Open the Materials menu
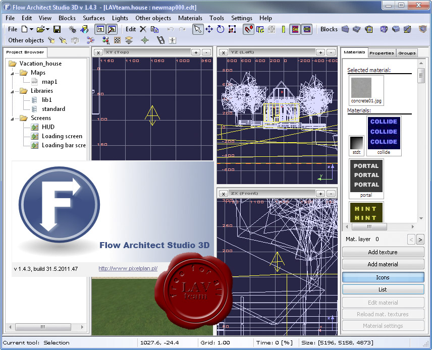Screen dimensions: 432x350 [x=190, y=18]
